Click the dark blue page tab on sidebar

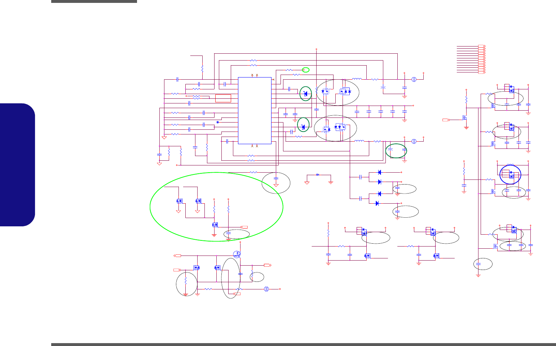(18, 165)
